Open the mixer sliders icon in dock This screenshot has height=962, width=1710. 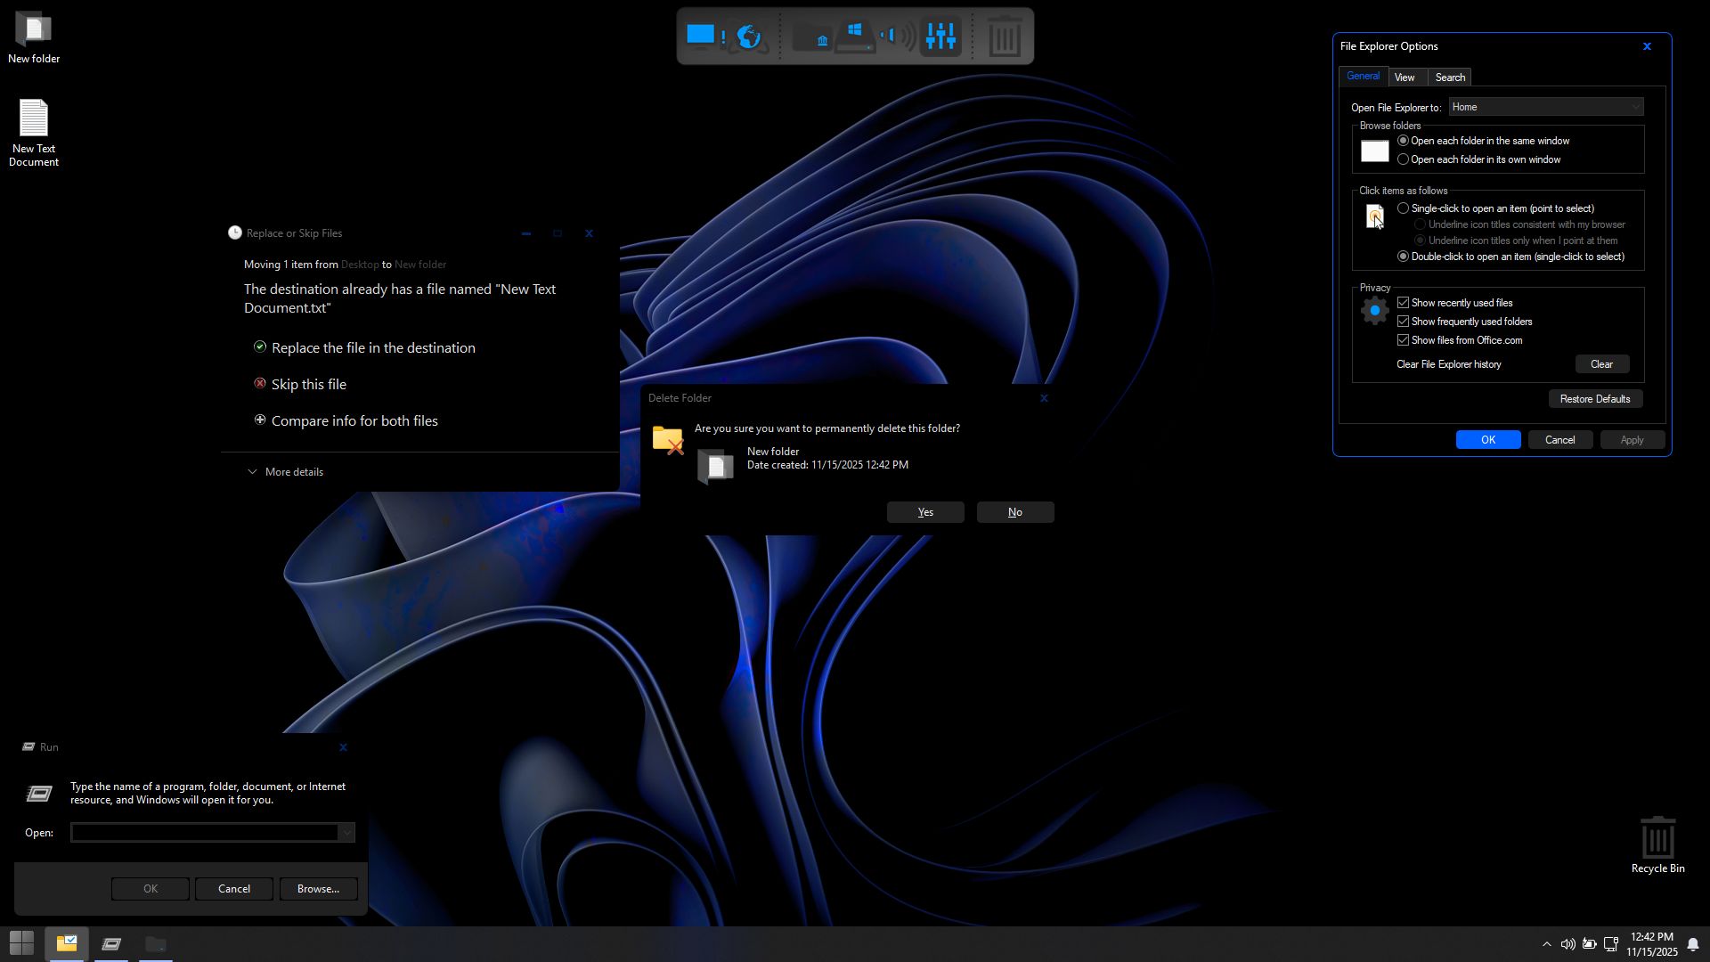[x=940, y=37]
